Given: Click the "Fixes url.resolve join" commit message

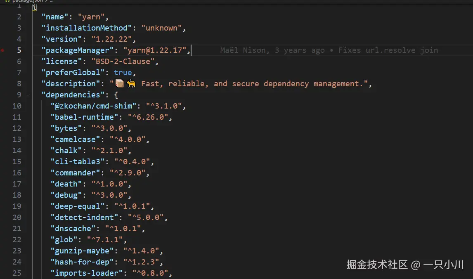Looking at the screenshot, I should (x=388, y=50).
